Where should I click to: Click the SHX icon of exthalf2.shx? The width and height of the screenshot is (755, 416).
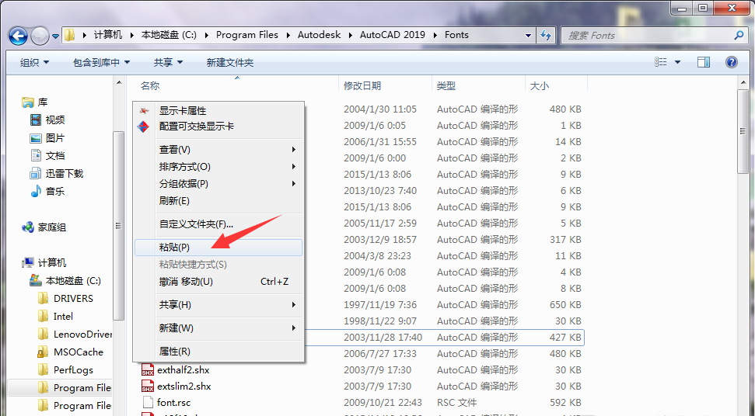point(147,370)
